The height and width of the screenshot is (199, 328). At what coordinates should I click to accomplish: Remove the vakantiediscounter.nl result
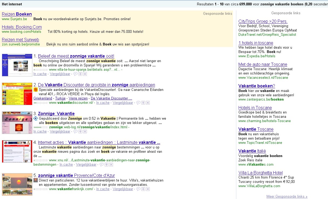point(148,103)
